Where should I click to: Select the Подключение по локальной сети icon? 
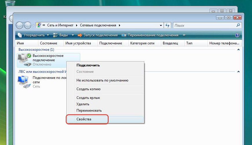point(24,82)
